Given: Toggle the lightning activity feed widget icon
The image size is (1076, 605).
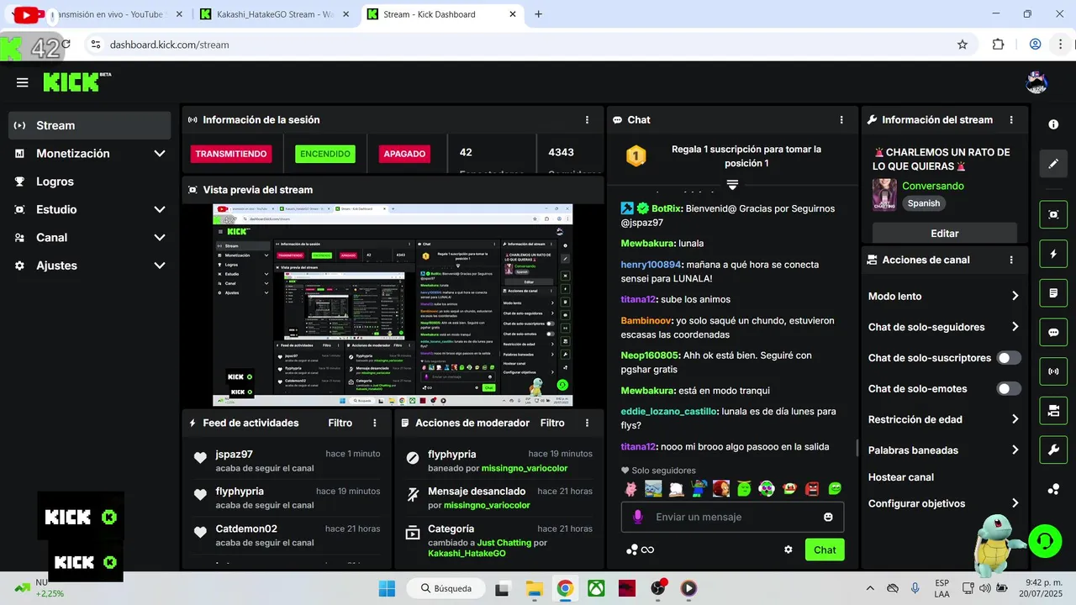Looking at the screenshot, I should 1053,254.
